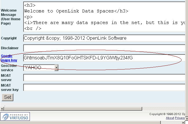The image size is (188, 124).
Task: Click the MOAT server key label
Action: tap(10, 87)
